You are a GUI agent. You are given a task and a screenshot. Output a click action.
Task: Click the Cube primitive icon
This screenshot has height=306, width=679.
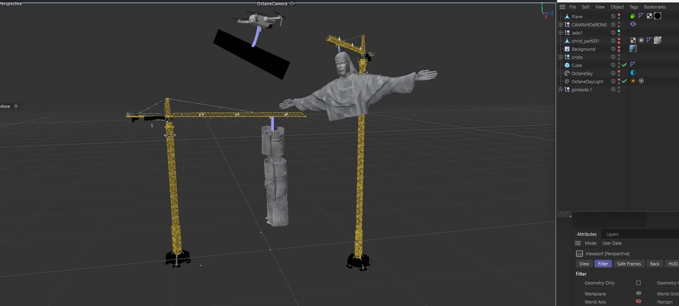pos(567,65)
